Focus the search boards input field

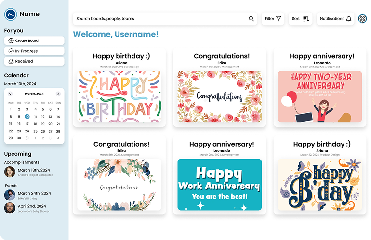(x=159, y=19)
